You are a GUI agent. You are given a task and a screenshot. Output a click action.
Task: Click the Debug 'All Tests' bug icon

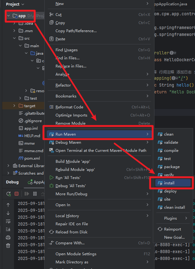pos(51,186)
